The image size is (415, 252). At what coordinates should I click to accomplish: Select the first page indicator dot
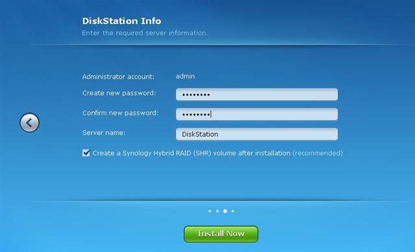point(210,211)
